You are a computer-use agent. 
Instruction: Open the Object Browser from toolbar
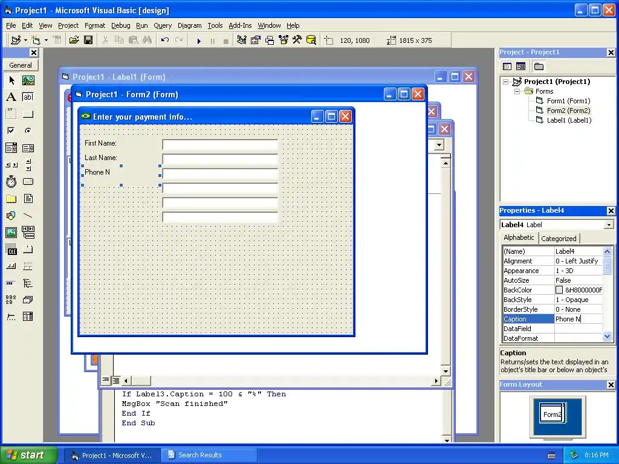284,40
